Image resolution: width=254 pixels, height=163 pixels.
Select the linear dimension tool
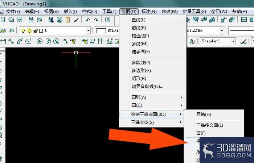[3, 42]
